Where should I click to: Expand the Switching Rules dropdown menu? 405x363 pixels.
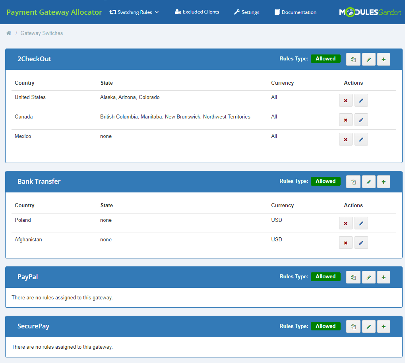[134, 12]
